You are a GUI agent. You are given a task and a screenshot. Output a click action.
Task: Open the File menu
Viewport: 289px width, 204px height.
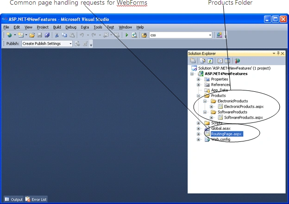(6, 27)
